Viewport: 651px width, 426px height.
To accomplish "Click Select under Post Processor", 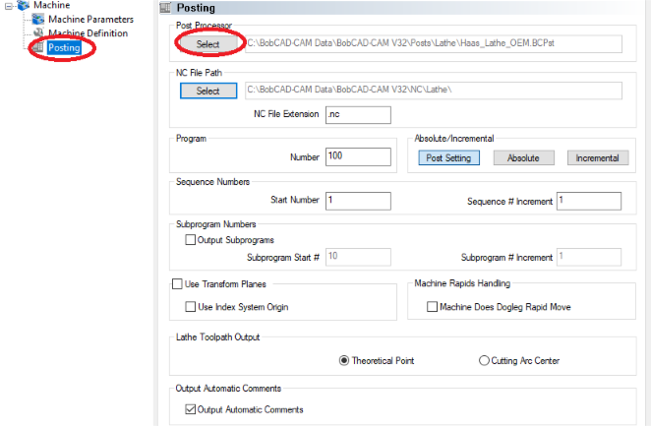I will tap(208, 44).
